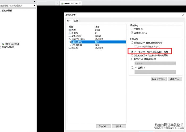186x132 pixels.
Task: Switch to the 选项 options tab
Action: click(75, 21)
